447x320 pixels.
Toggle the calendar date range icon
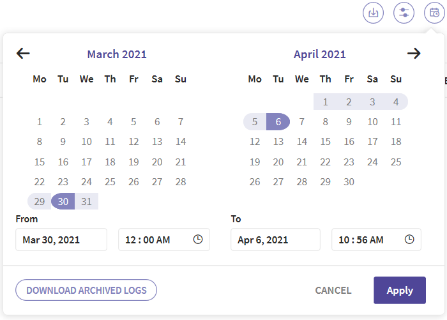click(434, 13)
